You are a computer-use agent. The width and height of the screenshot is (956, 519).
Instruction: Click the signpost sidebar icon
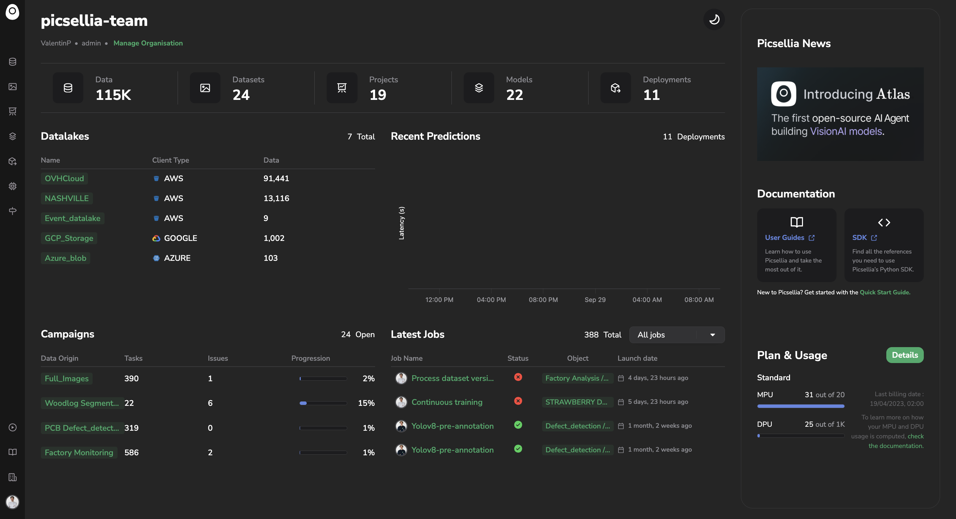[x=13, y=211]
